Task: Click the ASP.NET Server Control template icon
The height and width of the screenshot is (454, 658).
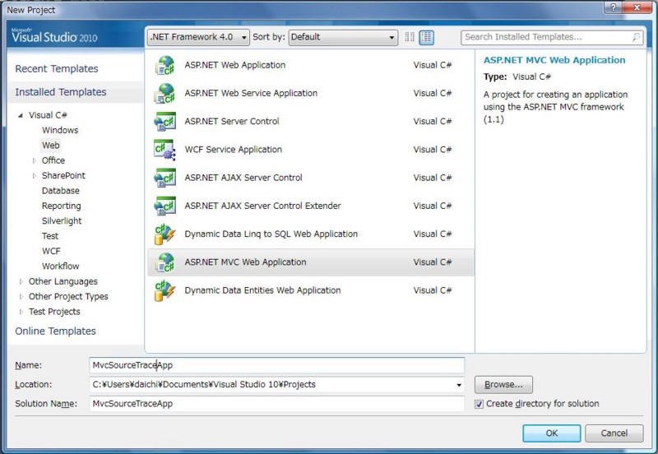Action: (x=165, y=122)
